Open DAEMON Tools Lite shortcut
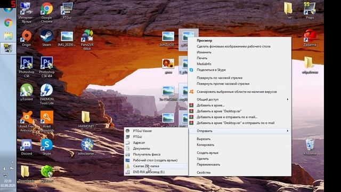This screenshot has width=341, height=192. [46, 94]
